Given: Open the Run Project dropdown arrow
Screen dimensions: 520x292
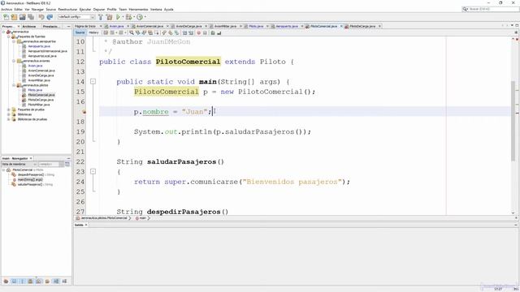Looking at the screenshot, I should pyautogui.click(x=123, y=17).
